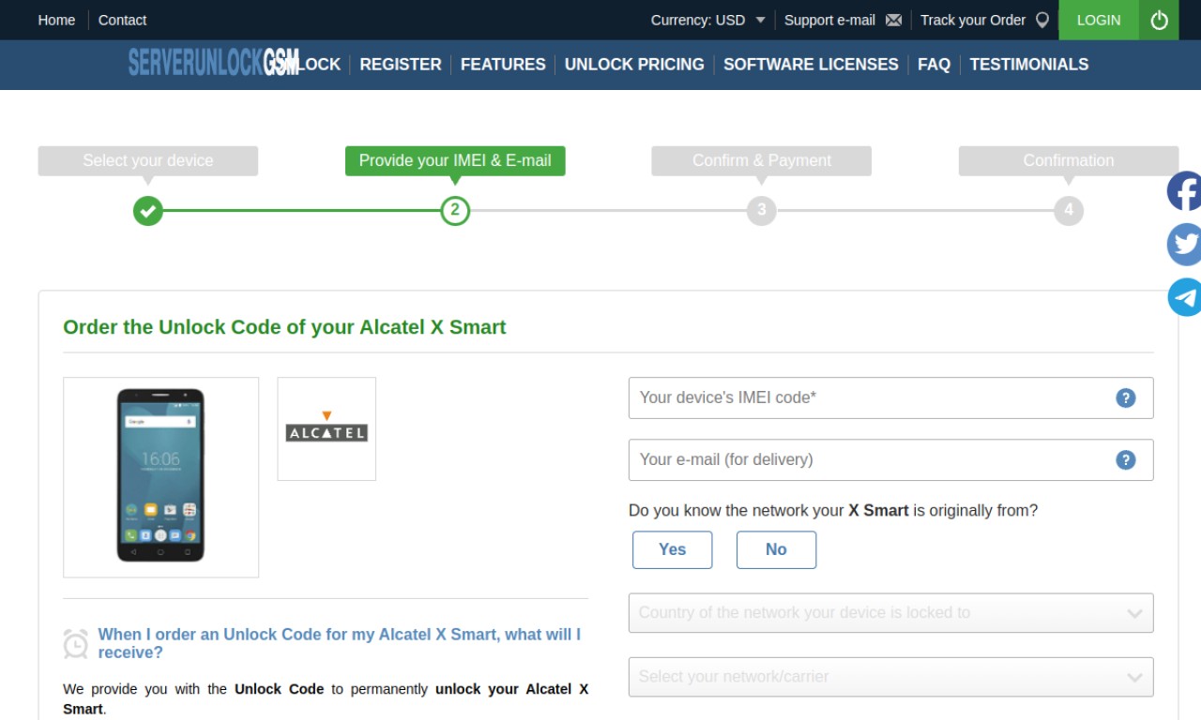Open the Twitter share icon
The height and width of the screenshot is (720, 1201).
click(x=1184, y=245)
